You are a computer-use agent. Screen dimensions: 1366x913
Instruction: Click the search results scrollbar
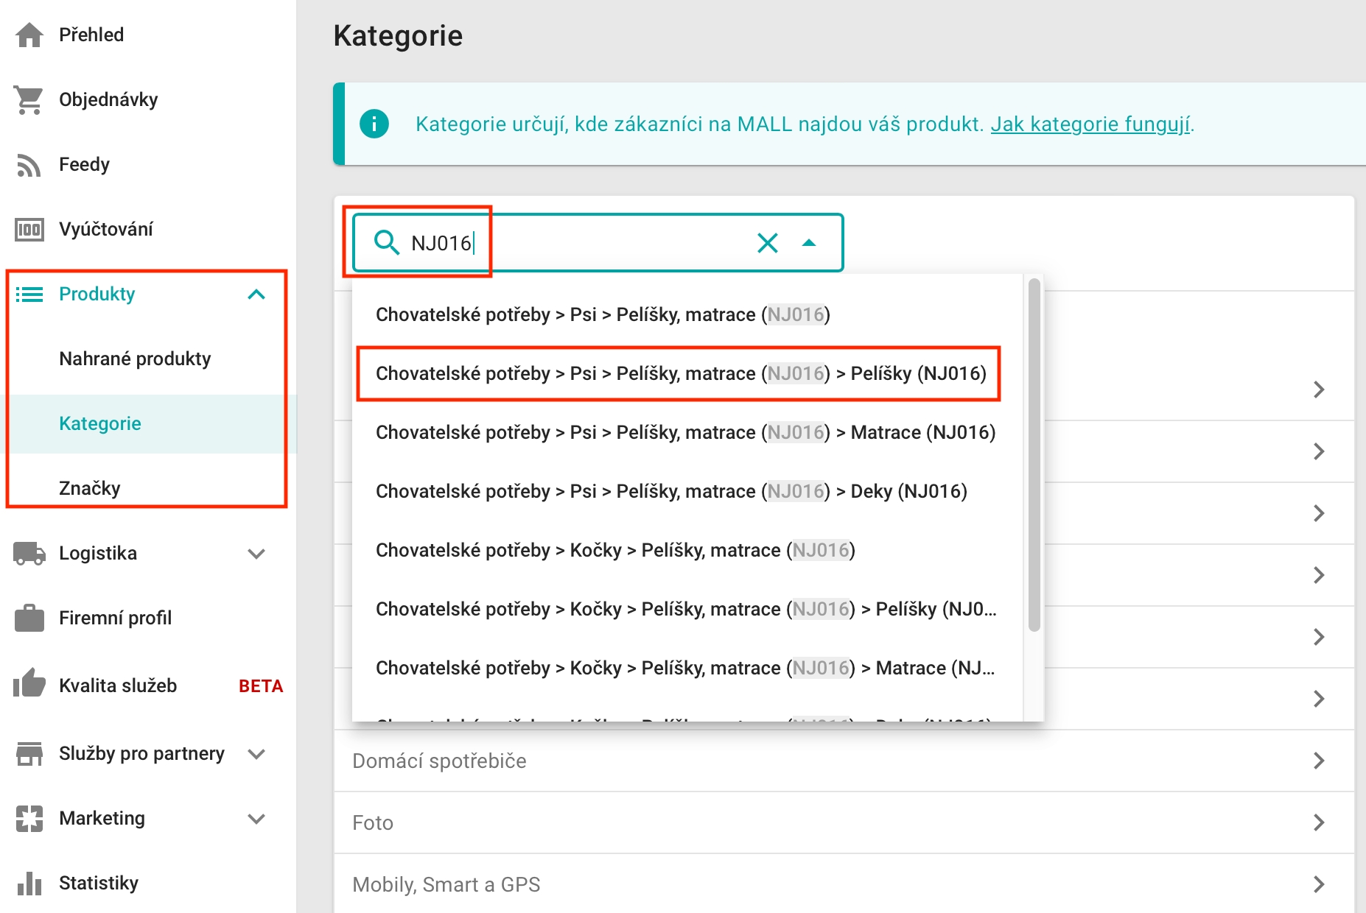point(1034,456)
